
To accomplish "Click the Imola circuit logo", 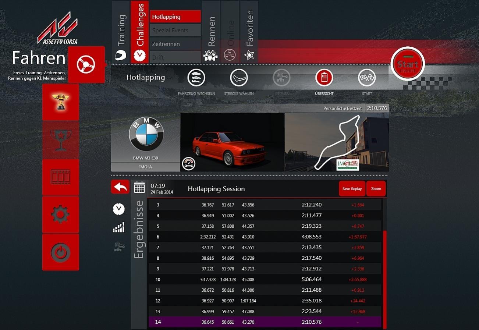I will (x=348, y=165).
